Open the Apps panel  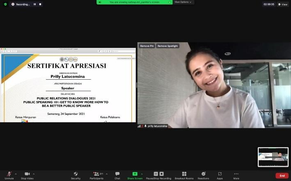(x=220, y=174)
